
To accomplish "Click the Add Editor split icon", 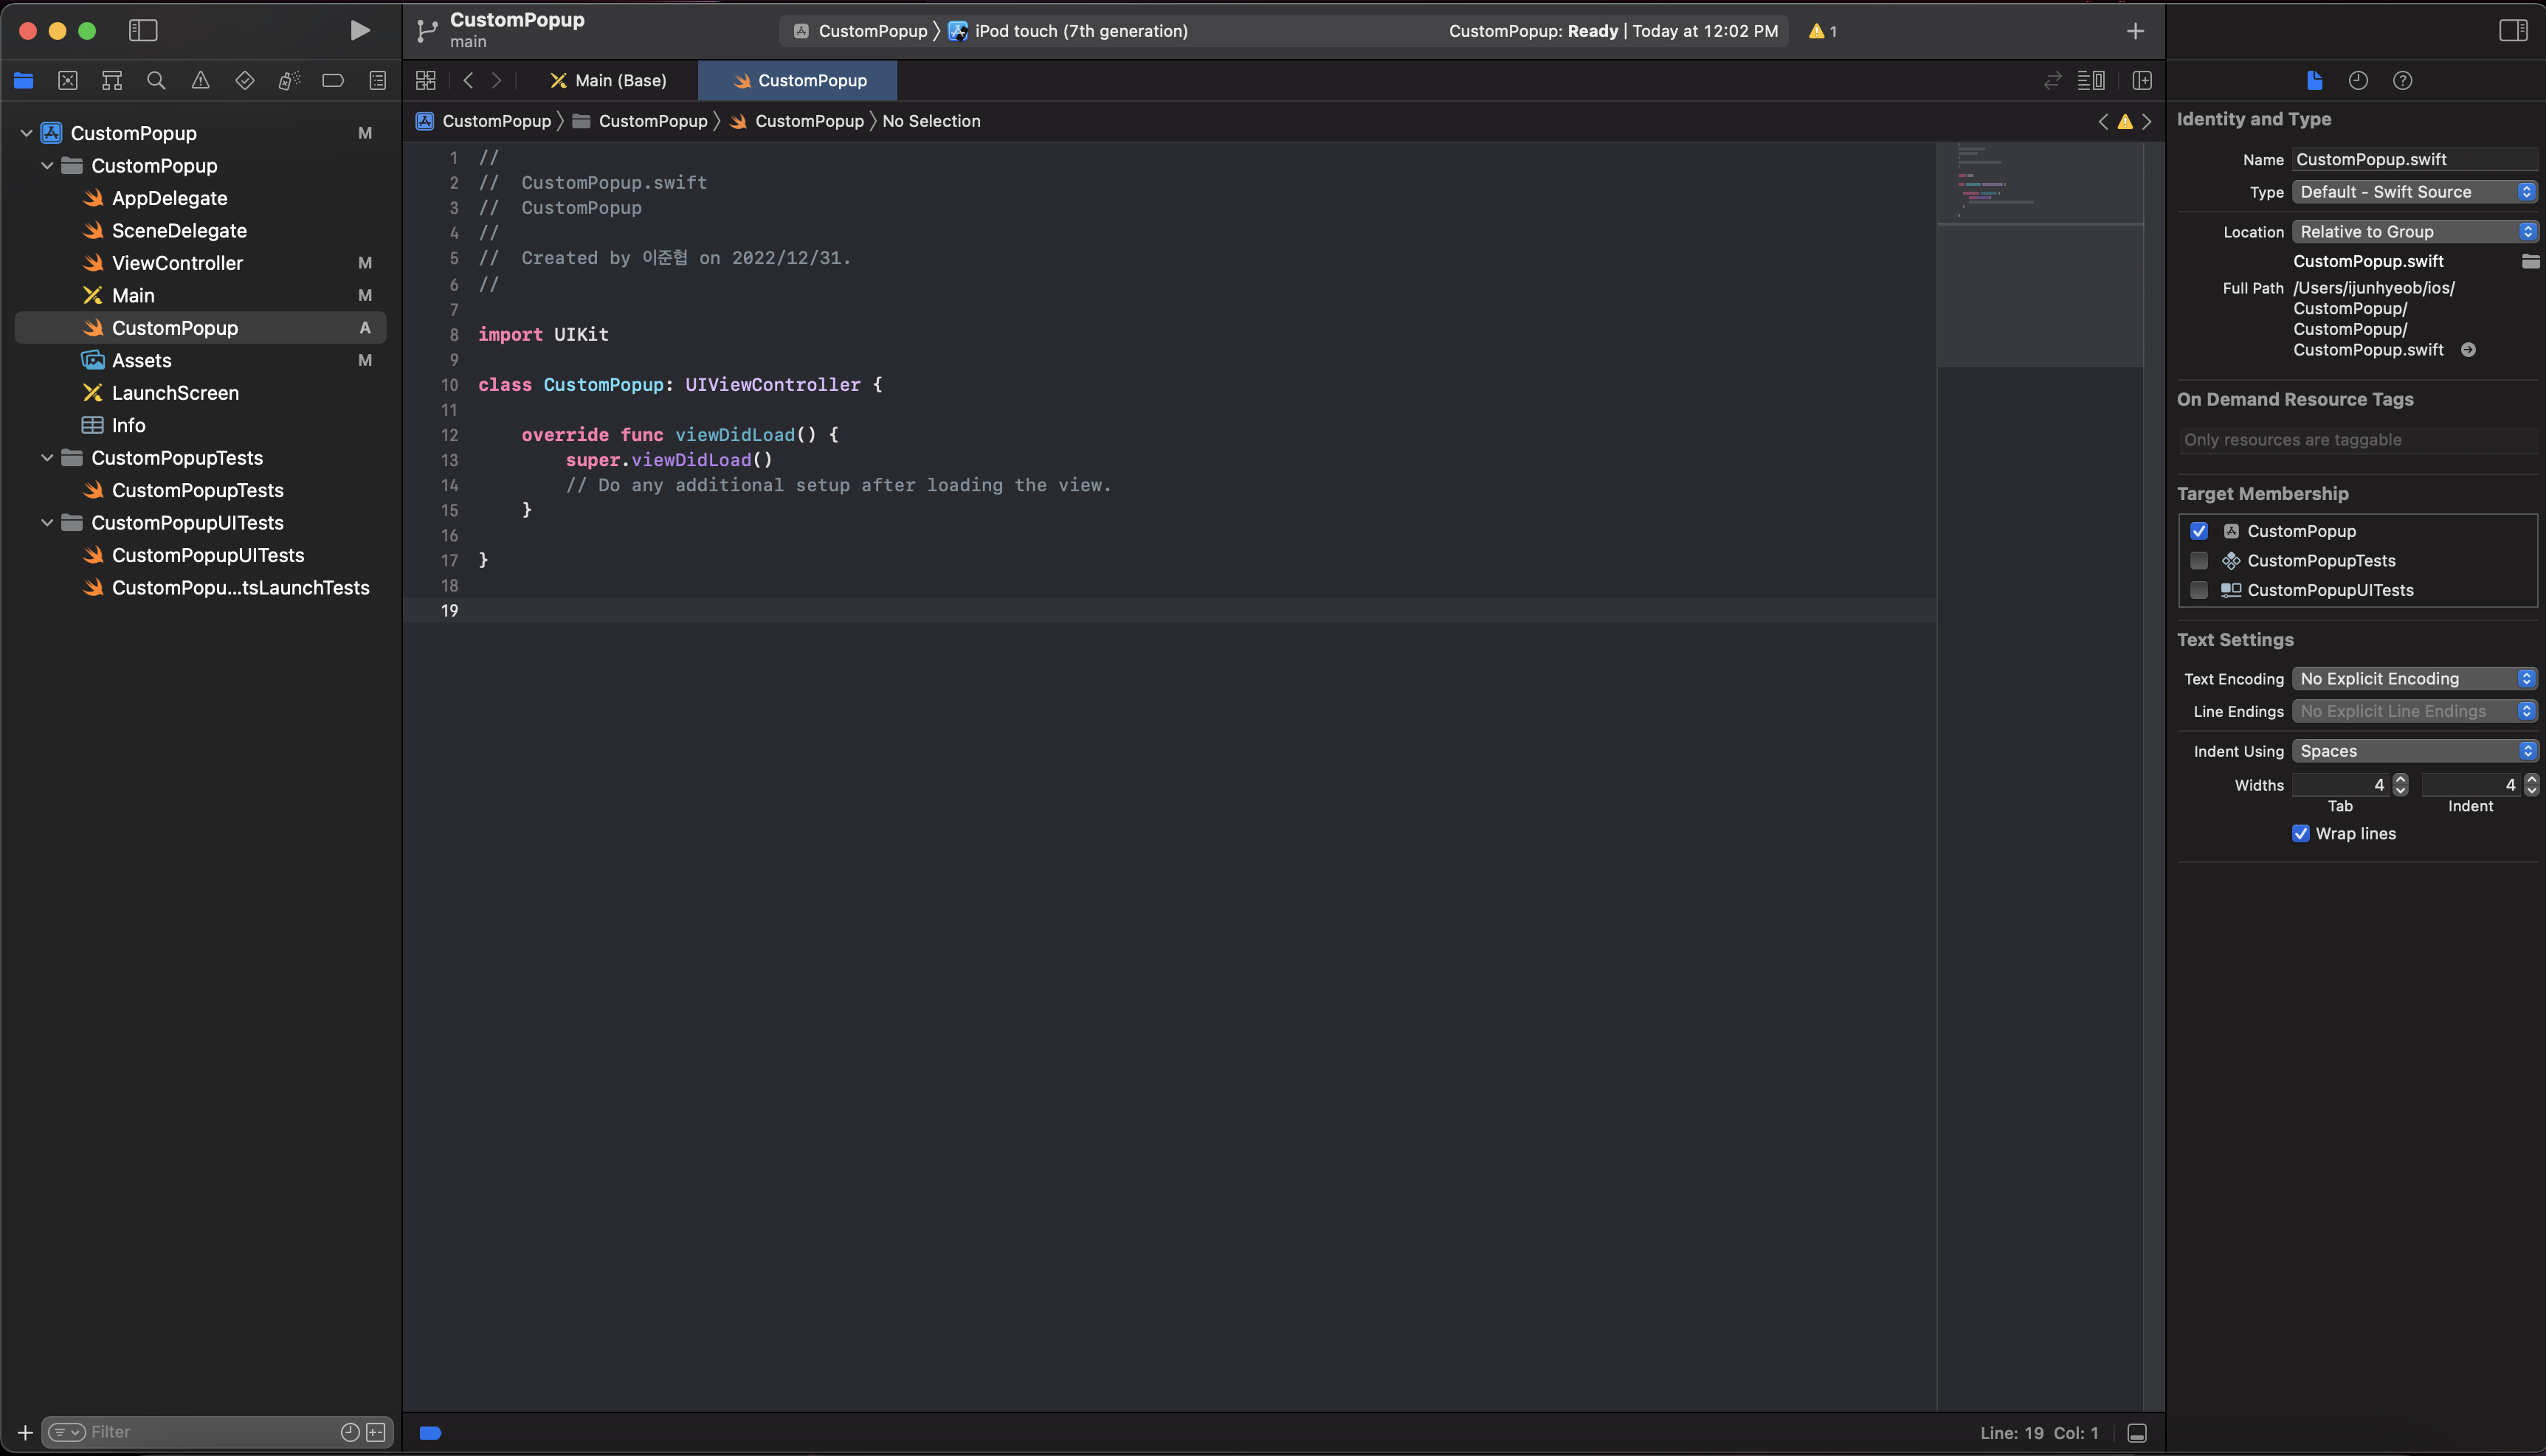I will (2142, 80).
